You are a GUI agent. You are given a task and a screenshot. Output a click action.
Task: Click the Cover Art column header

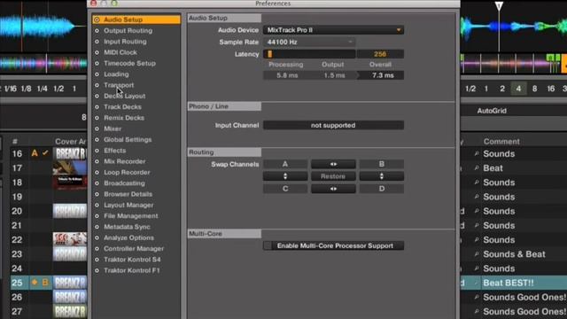pos(71,142)
